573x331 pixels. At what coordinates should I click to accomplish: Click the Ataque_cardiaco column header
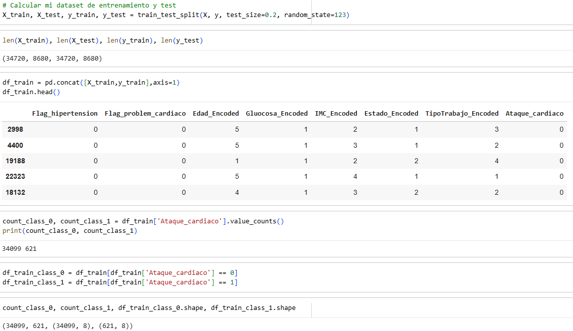point(534,114)
